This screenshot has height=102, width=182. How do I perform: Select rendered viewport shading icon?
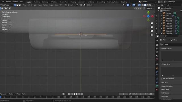point(150,5)
